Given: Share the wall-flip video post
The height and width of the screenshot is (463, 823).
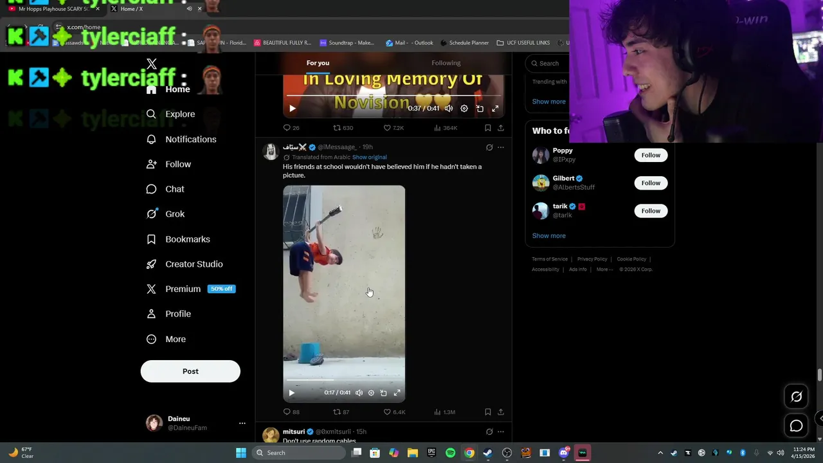Looking at the screenshot, I should click(501, 412).
